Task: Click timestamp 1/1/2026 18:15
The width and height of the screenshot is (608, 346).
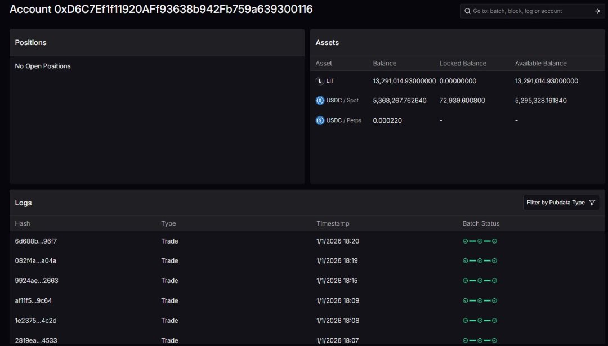Action: pyautogui.click(x=337, y=281)
